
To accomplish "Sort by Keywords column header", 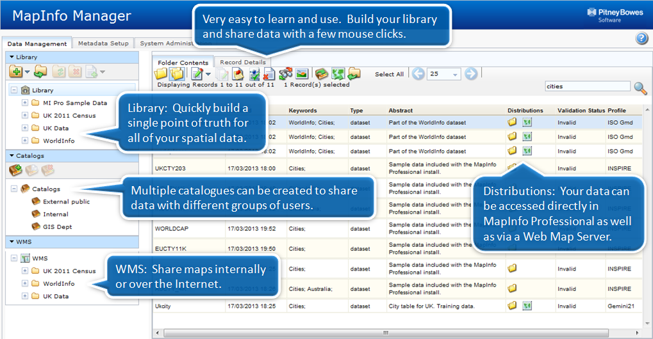I will (302, 111).
